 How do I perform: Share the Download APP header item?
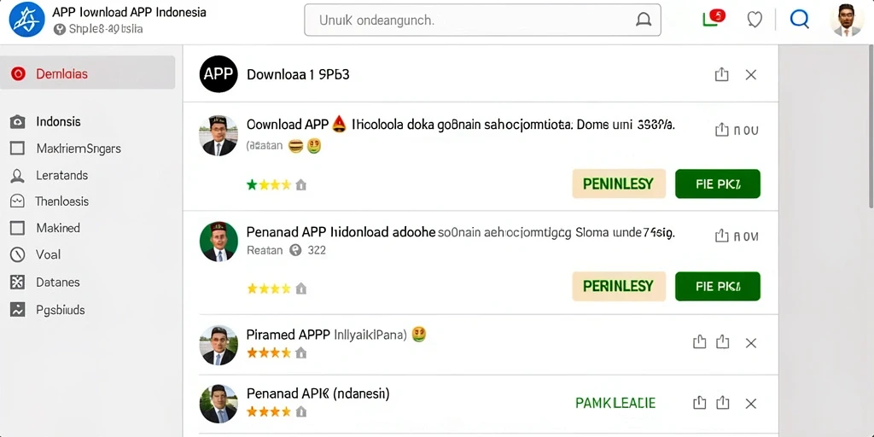721,74
